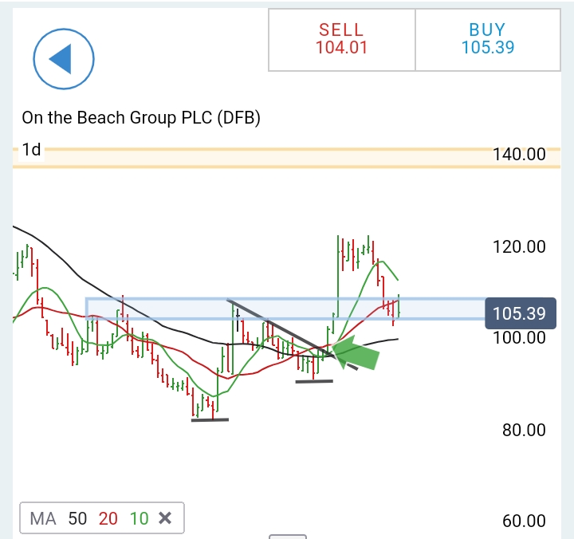The width and height of the screenshot is (574, 539).
Task: Remove the MA indicator with X
Action: [x=165, y=517]
